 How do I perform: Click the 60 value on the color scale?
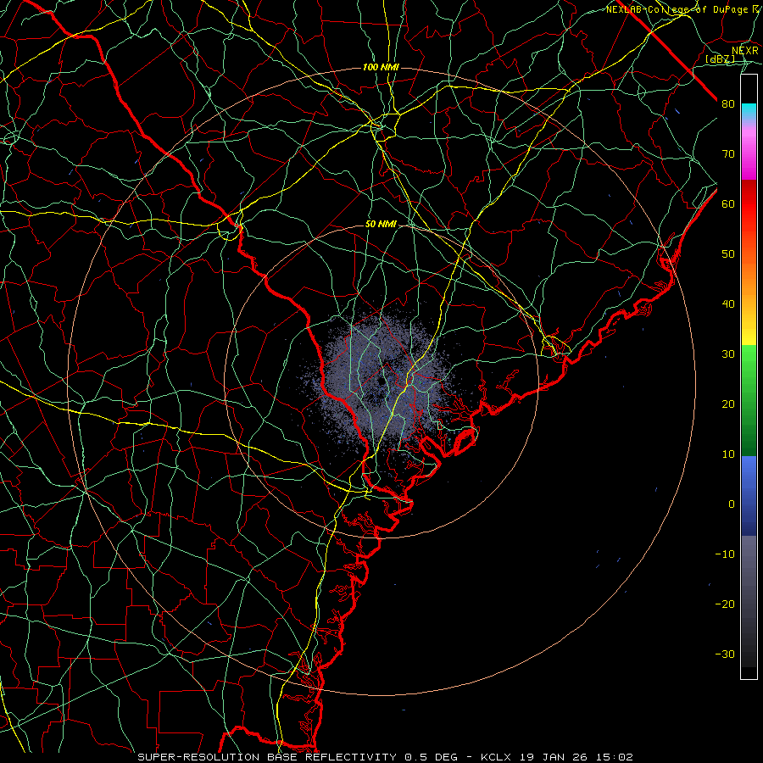click(x=728, y=203)
